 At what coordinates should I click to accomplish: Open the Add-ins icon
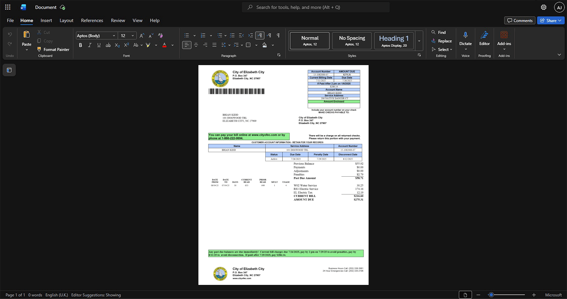tap(504, 35)
